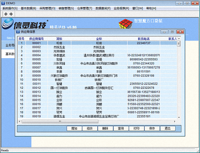Open the 采购管理[O] menu
Viewport: 200px width, 153px height.
tap(47, 8)
